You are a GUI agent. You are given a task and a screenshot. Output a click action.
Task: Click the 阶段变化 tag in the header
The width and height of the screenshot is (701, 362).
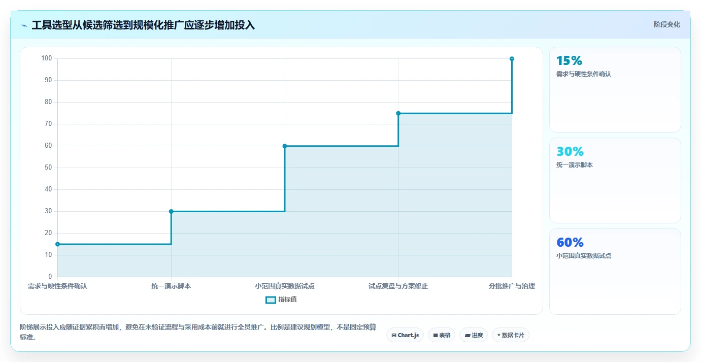click(x=666, y=24)
